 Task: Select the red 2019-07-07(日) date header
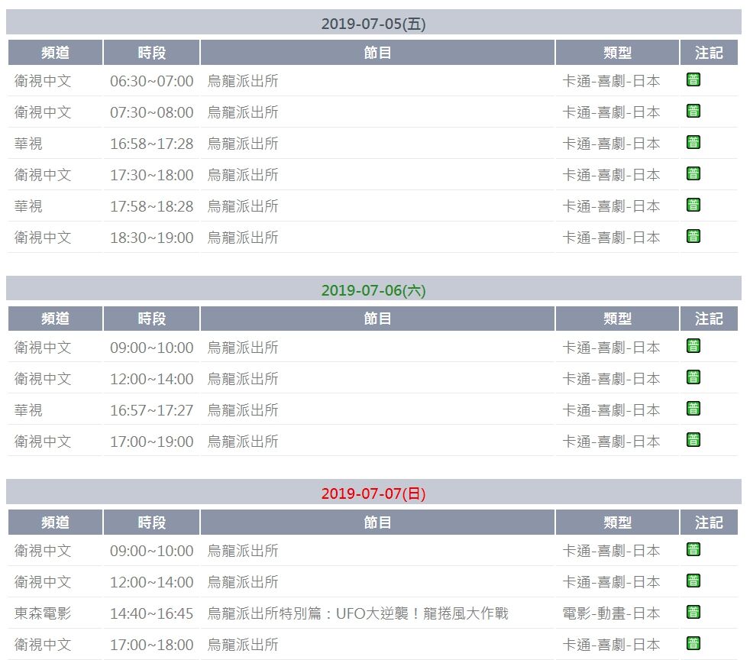point(373,493)
